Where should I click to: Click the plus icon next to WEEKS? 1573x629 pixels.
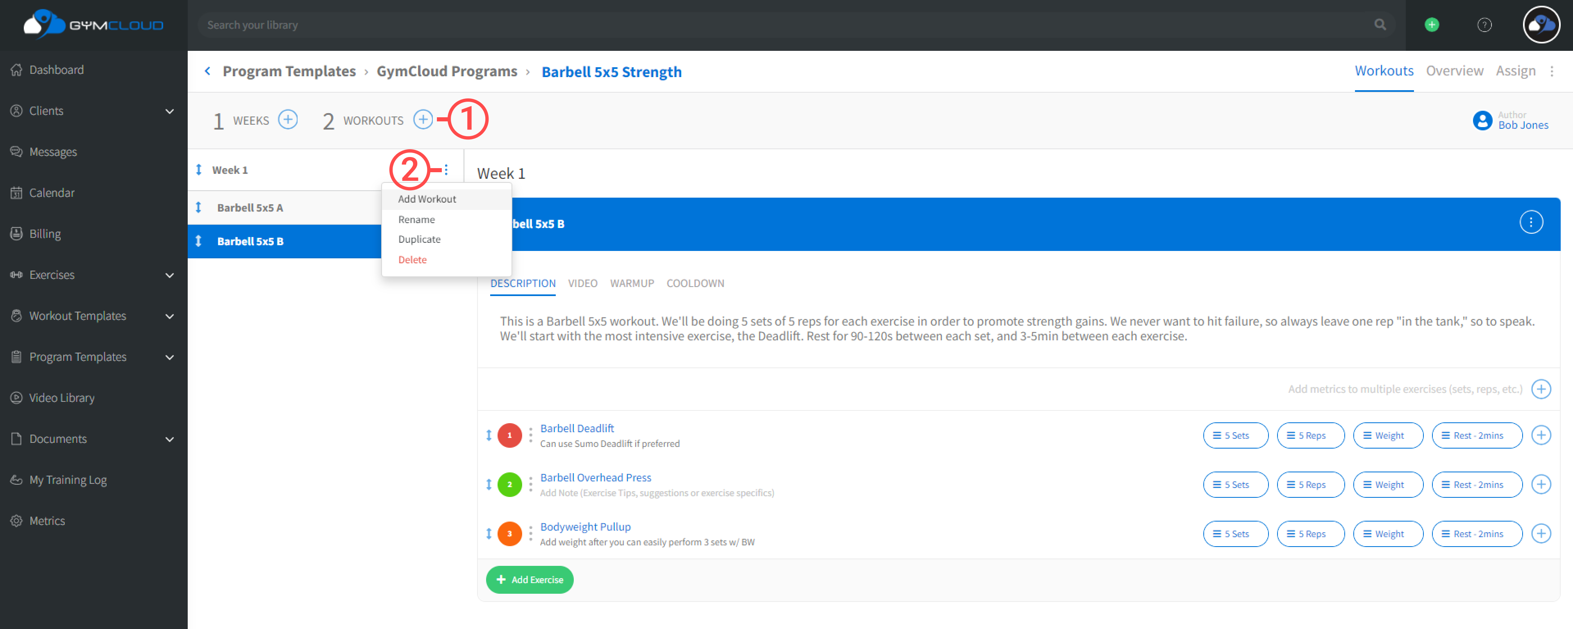coord(288,120)
